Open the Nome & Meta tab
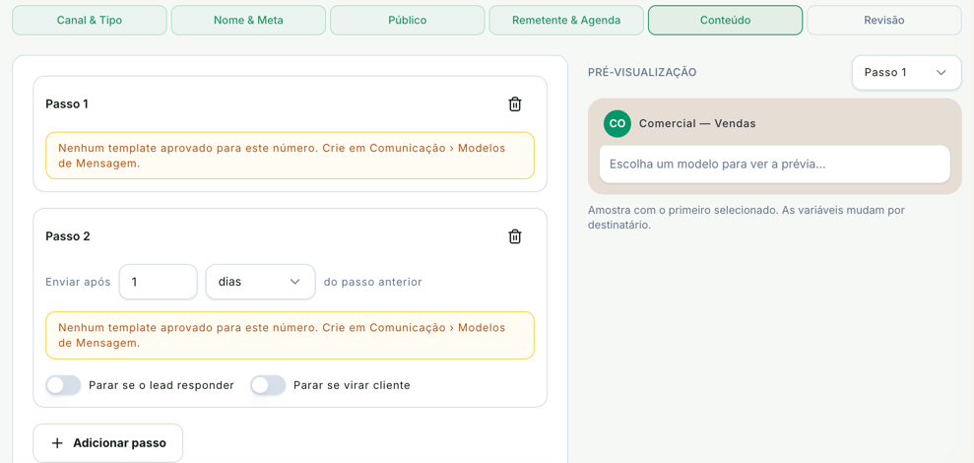This screenshot has width=974, height=463. coord(248,20)
